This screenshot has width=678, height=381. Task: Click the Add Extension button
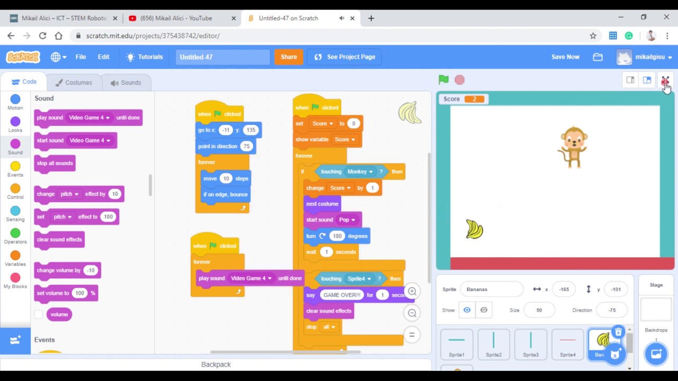click(15, 341)
